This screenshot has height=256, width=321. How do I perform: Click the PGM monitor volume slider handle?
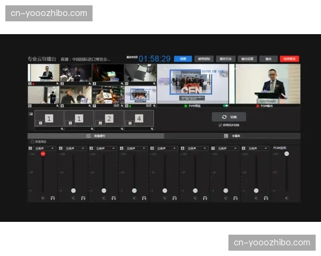coord(287,154)
